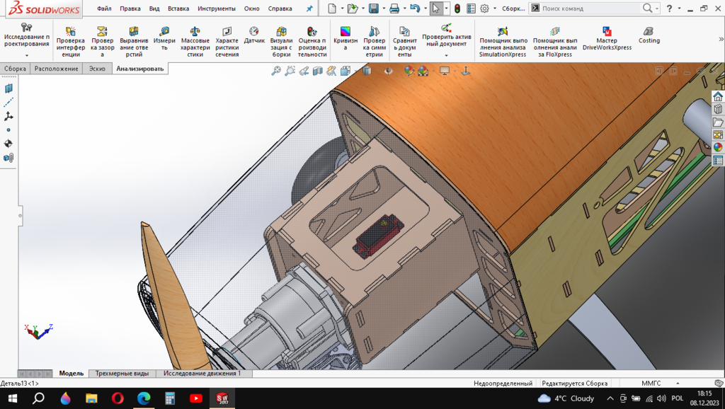The width and height of the screenshot is (725, 409).
Task: Open the Costing tool
Action: (649, 36)
